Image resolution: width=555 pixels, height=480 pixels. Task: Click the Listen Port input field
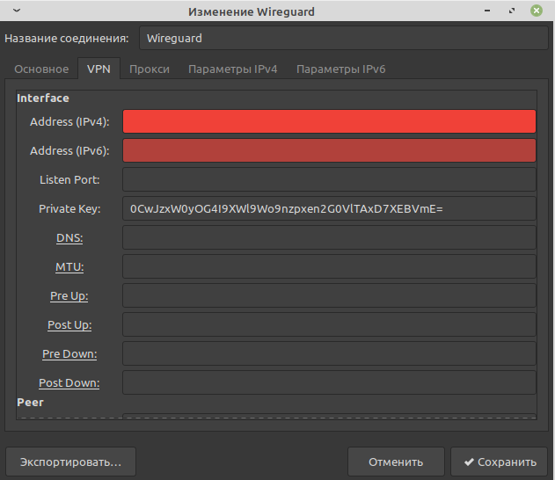(x=329, y=179)
